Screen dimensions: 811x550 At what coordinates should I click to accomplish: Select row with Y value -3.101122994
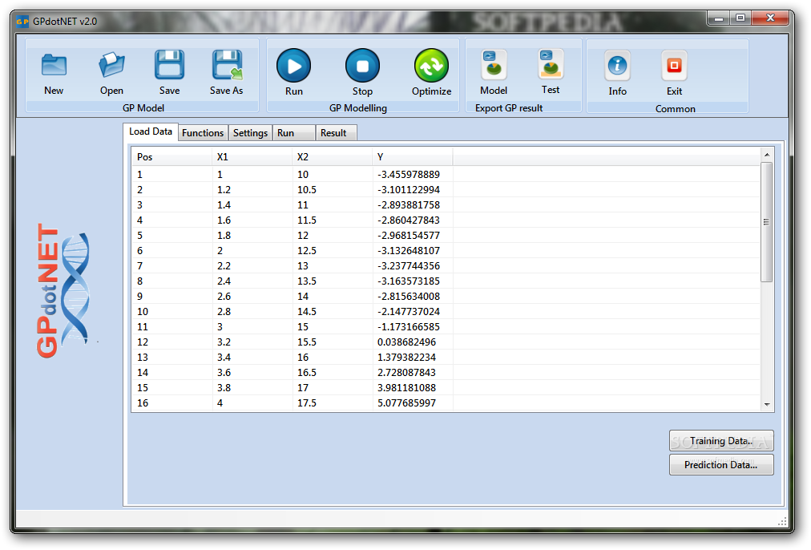446,189
